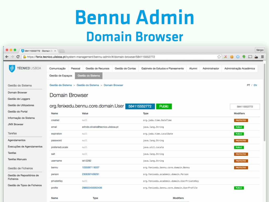Viewport: 269px width, 202px height.
Task: Click the page vertical scrollbar
Action: [264, 103]
